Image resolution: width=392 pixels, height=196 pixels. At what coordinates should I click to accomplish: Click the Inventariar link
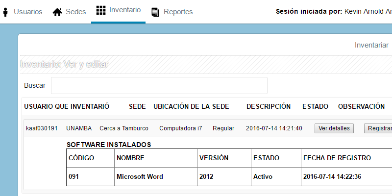(371, 45)
